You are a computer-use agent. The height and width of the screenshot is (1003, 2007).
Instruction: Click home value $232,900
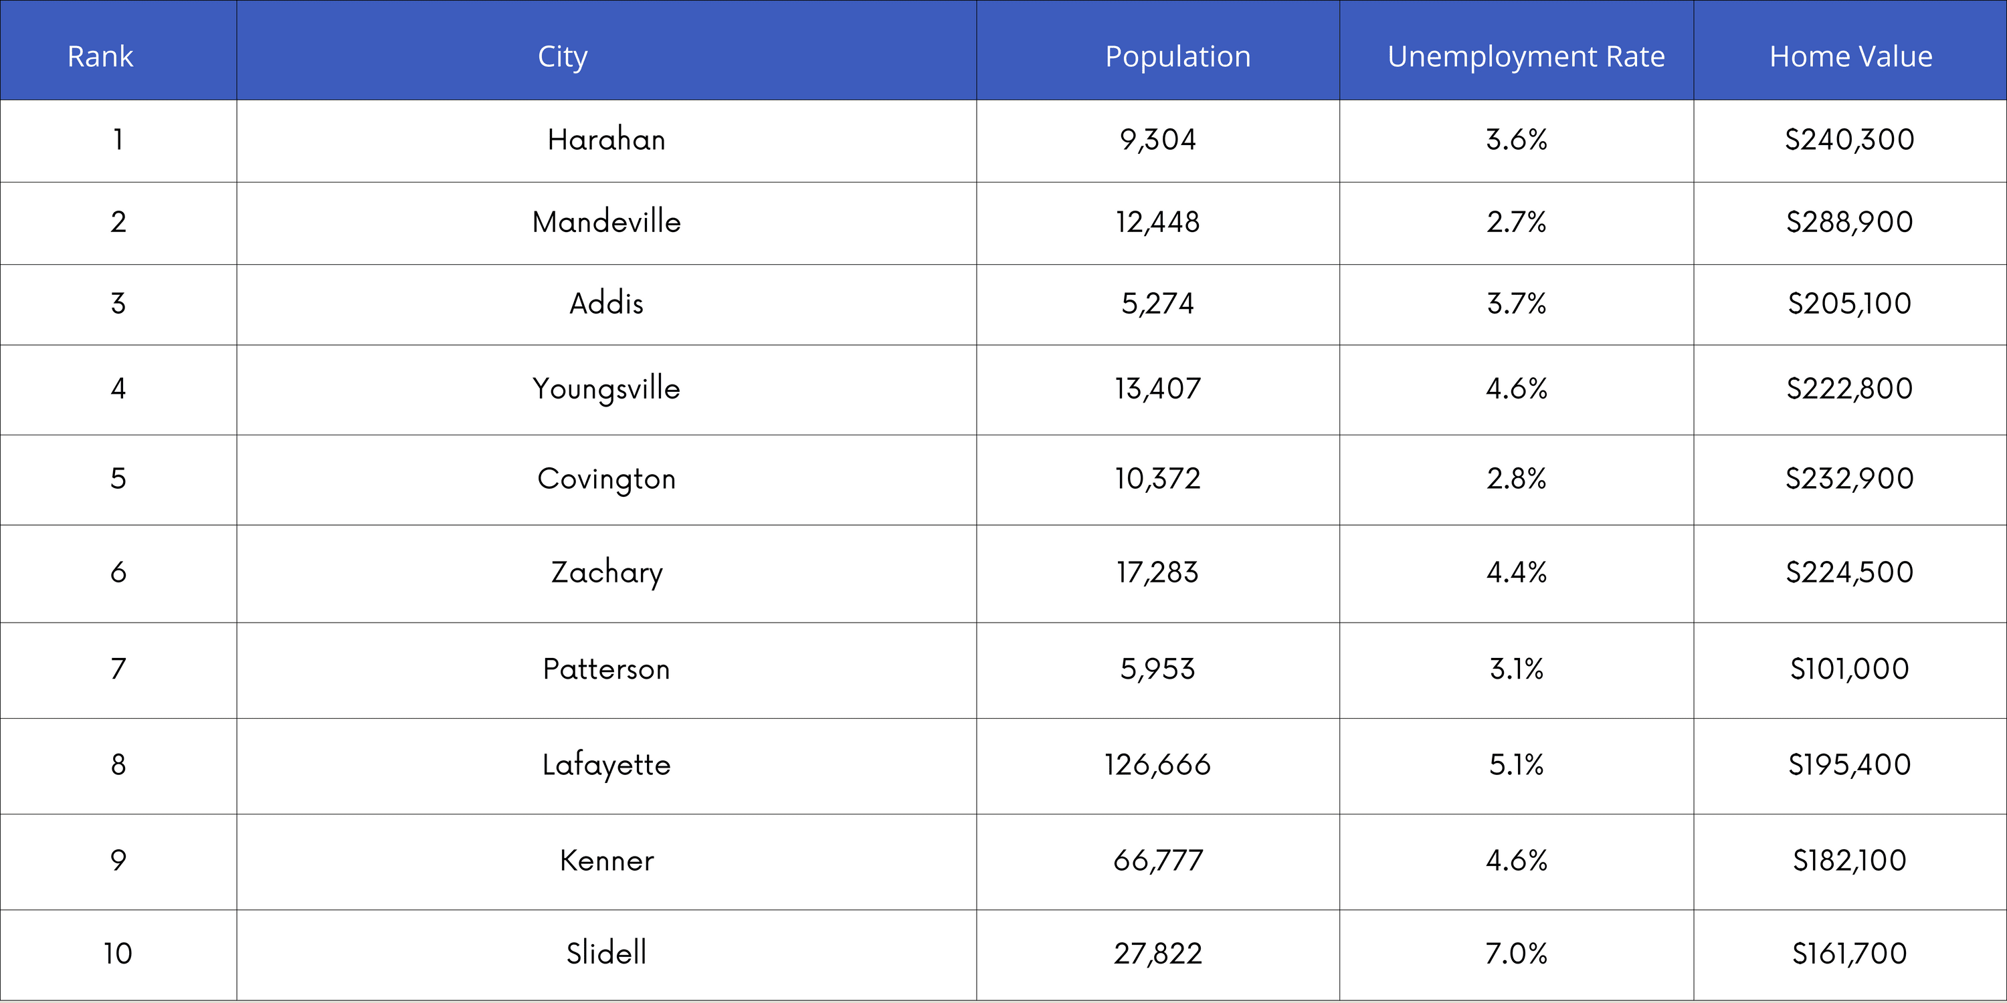1850,479
